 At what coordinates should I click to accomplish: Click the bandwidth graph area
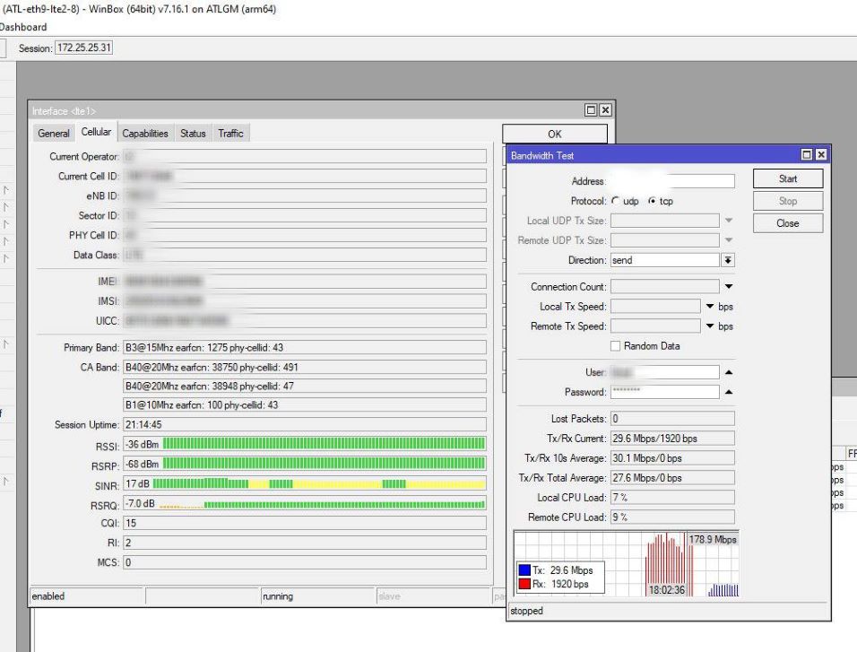point(627,563)
